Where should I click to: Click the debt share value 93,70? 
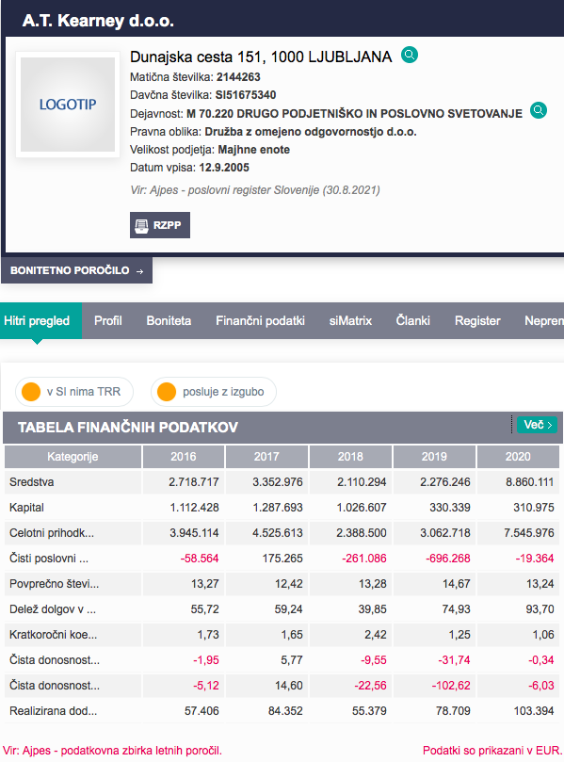540,609
